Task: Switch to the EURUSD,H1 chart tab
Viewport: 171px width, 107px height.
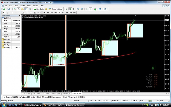Action: 67,94
